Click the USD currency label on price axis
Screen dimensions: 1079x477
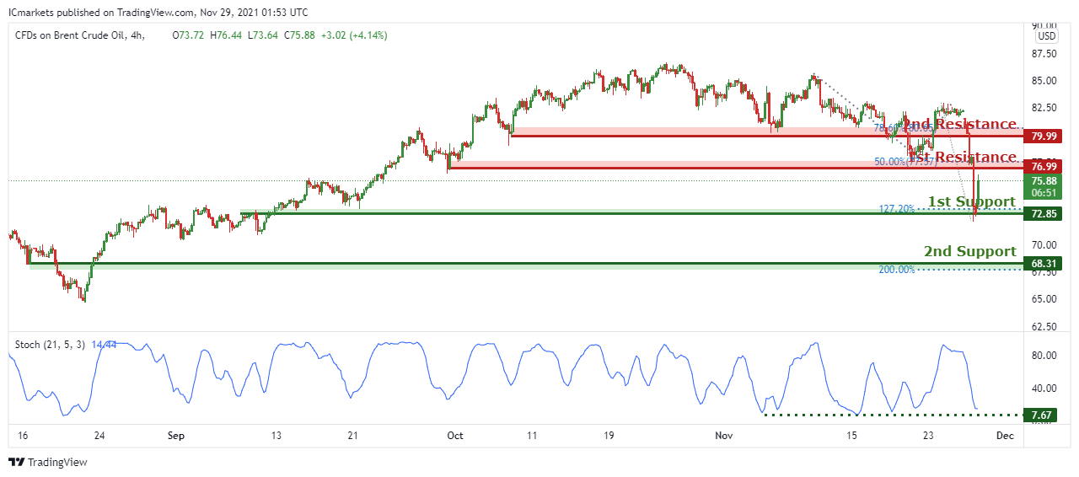tap(1046, 36)
